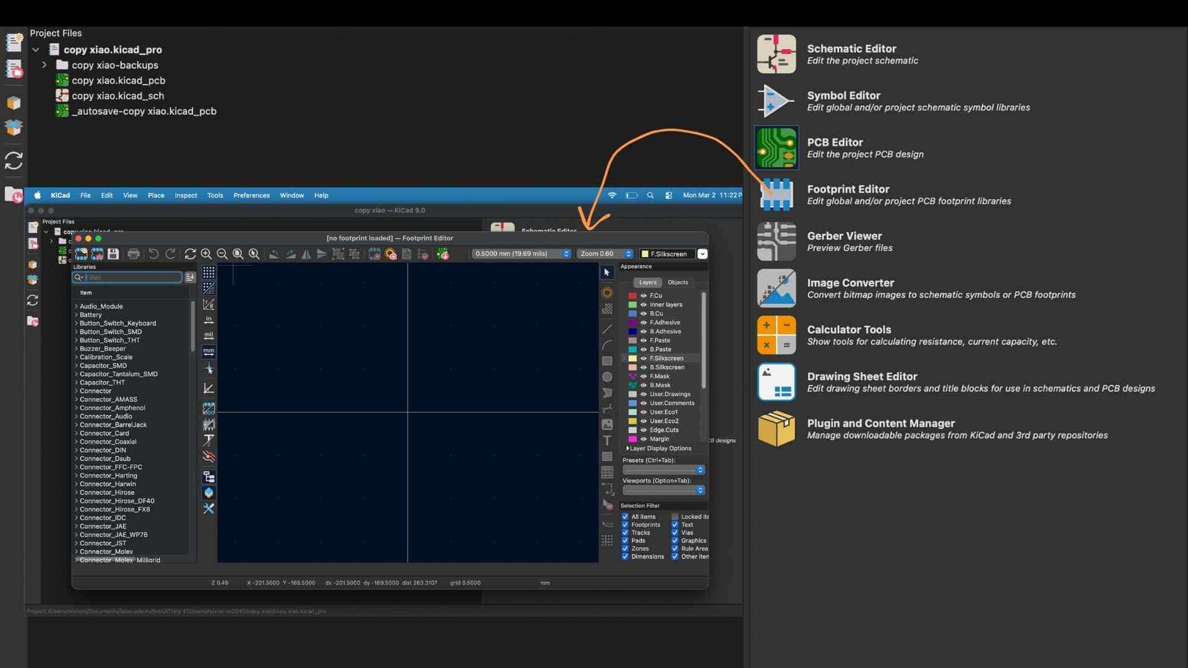Toggle the Zones selection filter checkbox

[x=625, y=549]
